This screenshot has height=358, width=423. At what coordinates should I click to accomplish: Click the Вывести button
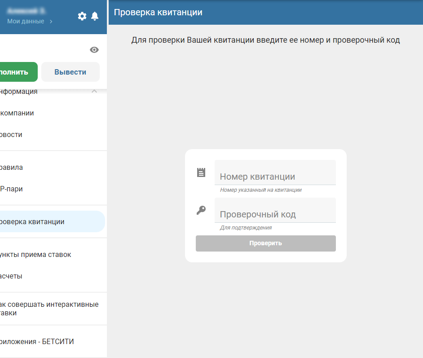pyautogui.click(x=70, y=72)
